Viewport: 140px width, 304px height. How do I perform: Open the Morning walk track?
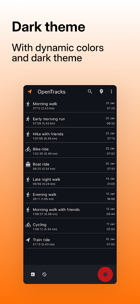coord(70,106)
